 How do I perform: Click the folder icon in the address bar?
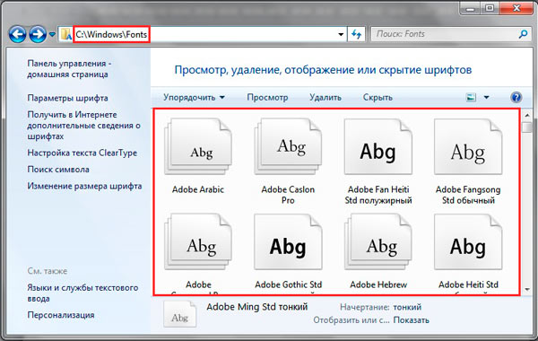click(x=65, y=34)
